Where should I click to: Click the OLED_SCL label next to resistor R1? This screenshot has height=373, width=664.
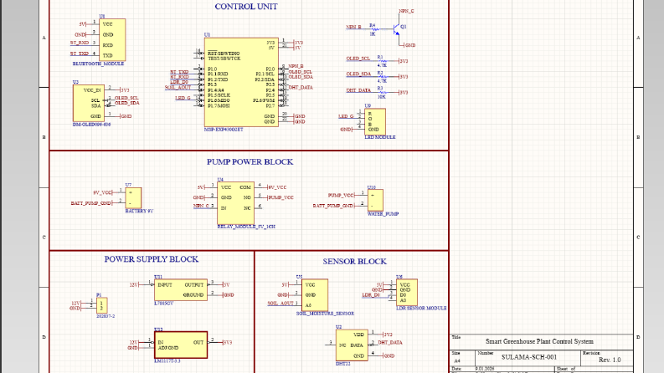[x=358, y=59]
